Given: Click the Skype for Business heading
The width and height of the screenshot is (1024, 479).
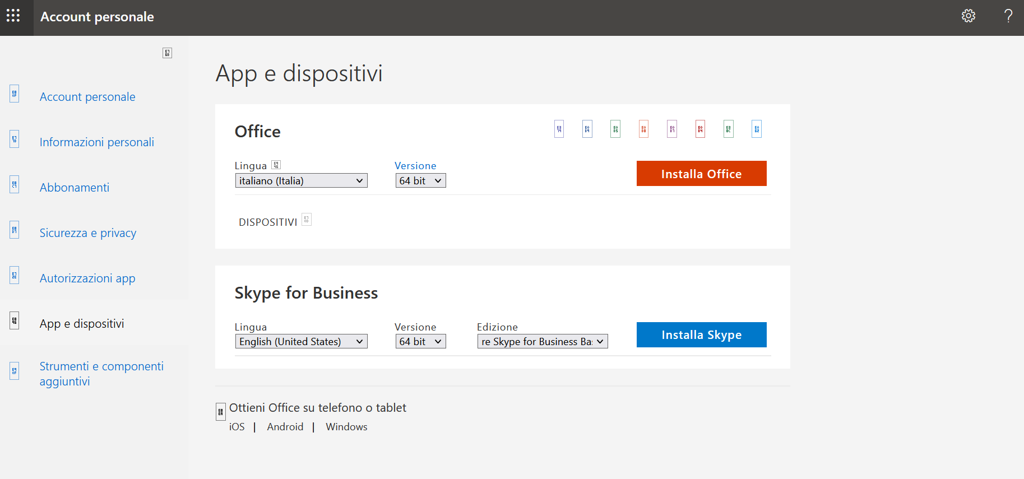Looking at the screenshot, I should coord(306,293).
